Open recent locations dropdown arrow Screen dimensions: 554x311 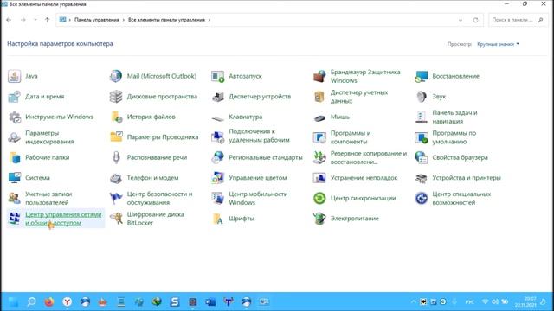(35, 20)
